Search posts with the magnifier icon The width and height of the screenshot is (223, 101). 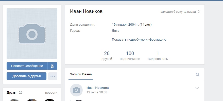(198, 75)
